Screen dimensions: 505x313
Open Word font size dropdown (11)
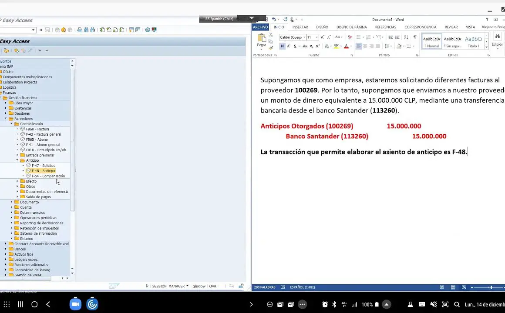point(316,37)
